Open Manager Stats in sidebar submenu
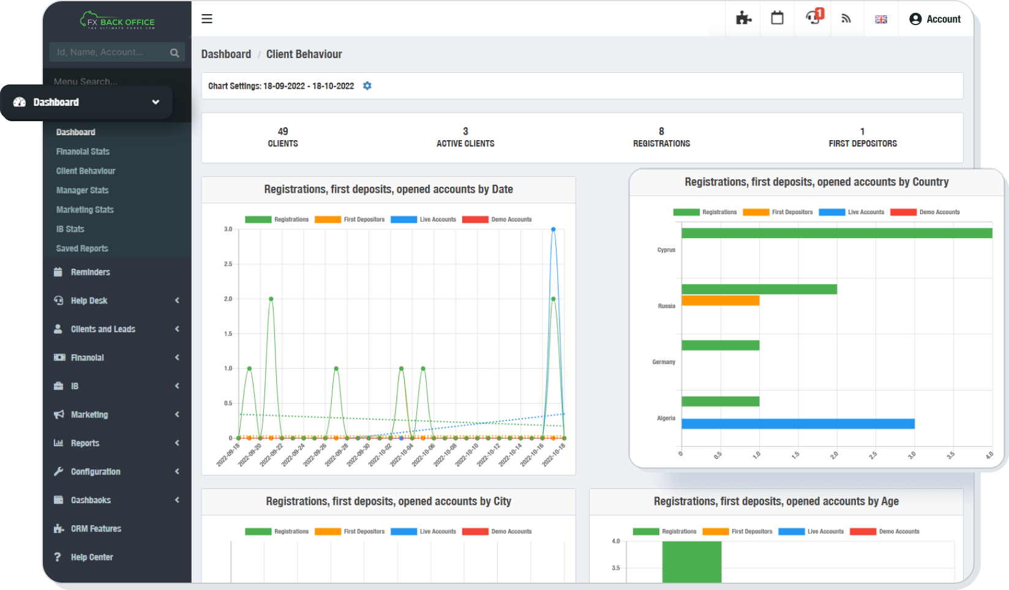Viewport: 1009px width, 590px height. pyautogui.click(x=82, y=190)
